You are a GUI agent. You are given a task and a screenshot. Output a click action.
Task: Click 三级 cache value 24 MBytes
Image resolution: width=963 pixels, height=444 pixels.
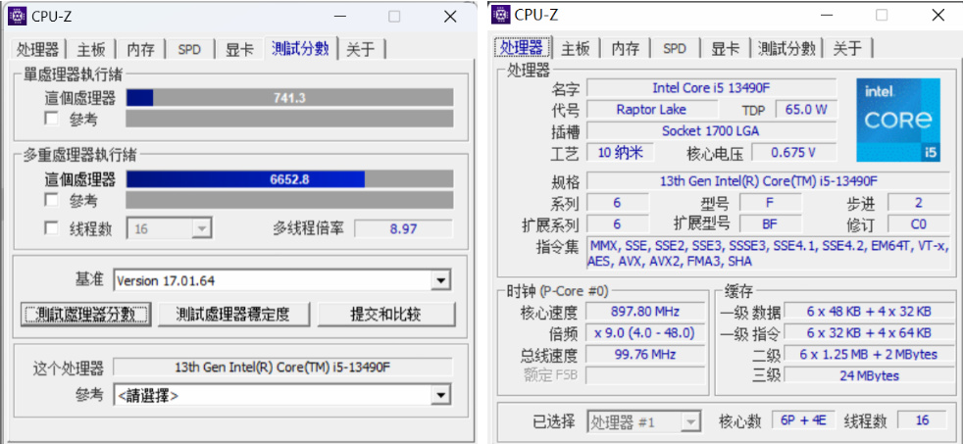click(x=868, y=375)
